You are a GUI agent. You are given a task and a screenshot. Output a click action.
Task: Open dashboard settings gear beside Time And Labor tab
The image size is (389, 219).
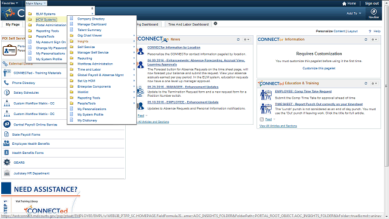coord(215,24)
